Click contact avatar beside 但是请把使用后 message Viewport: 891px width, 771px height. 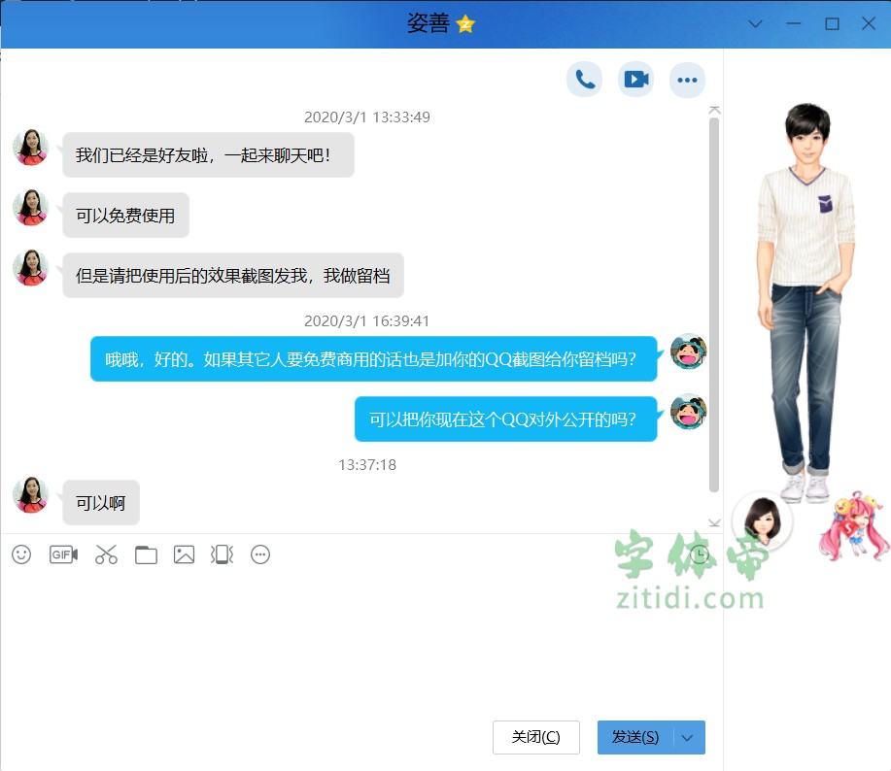point(31,268)
